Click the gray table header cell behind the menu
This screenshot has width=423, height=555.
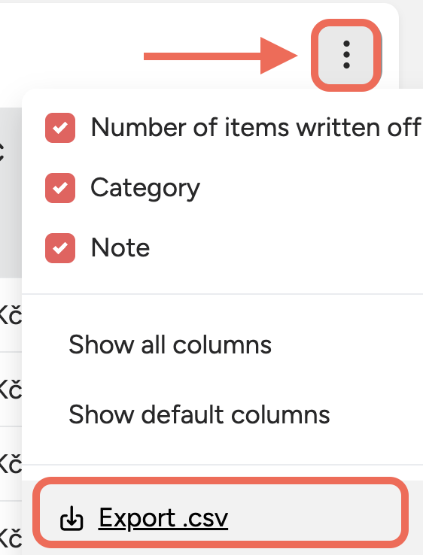tap(11, 193)
